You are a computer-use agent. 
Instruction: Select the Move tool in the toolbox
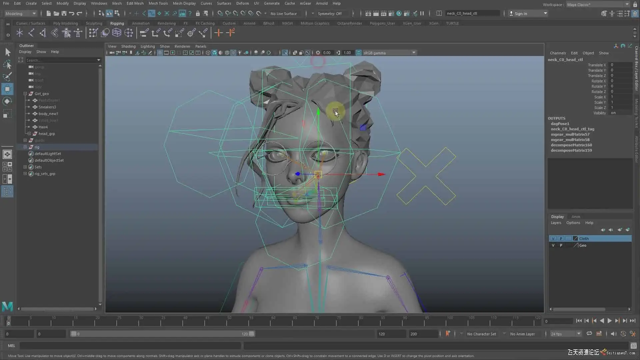[7, 89]
